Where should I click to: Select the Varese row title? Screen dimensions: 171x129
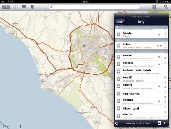127,55
